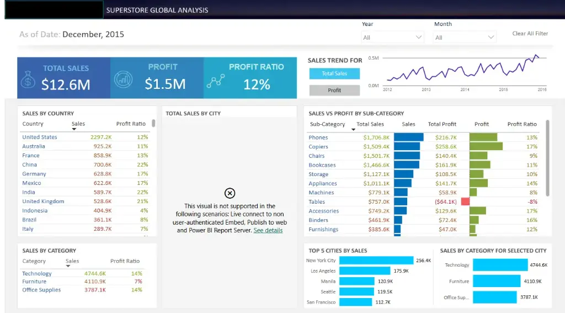Click the red negative profit bar for Tables
Screen dimensions: 565x313
pos(465,201)
